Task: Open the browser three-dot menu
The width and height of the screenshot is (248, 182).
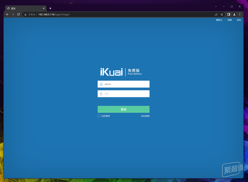Action: [240, 14]
